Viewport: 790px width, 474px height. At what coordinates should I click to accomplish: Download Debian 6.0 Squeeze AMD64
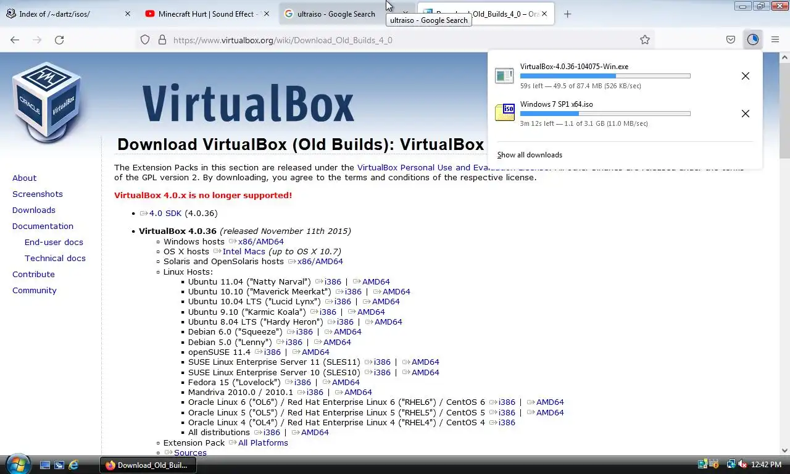(x=347, y=331)
